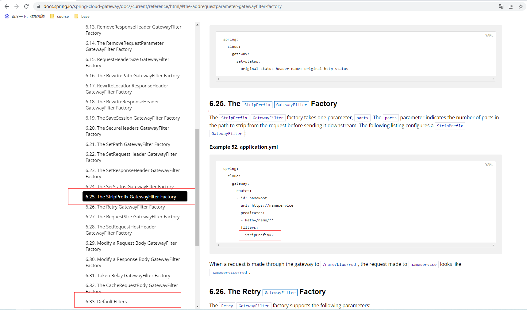Click the 'predicates:' code line
Viewport: 527px width, 310px height.
click(252, 213)
